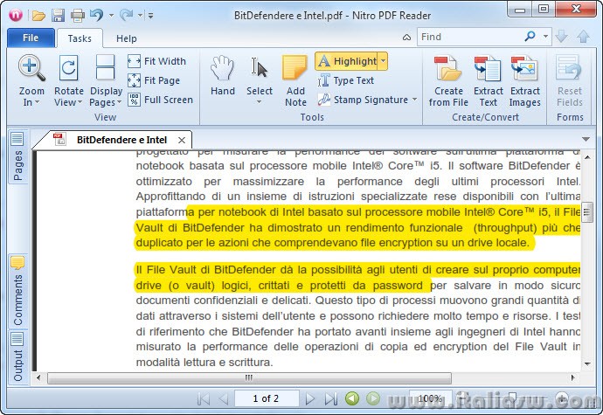Click the horizontal scrollbar thumb
This screenshot has height=415, width=603.
tap(249, 377)
